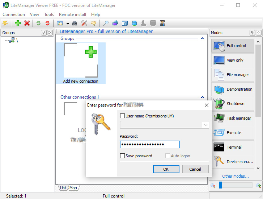The width and height of the screenshot is (263, 199).
Task: Click the graduate teacher toolbar icon
Action: click(162, 23)
